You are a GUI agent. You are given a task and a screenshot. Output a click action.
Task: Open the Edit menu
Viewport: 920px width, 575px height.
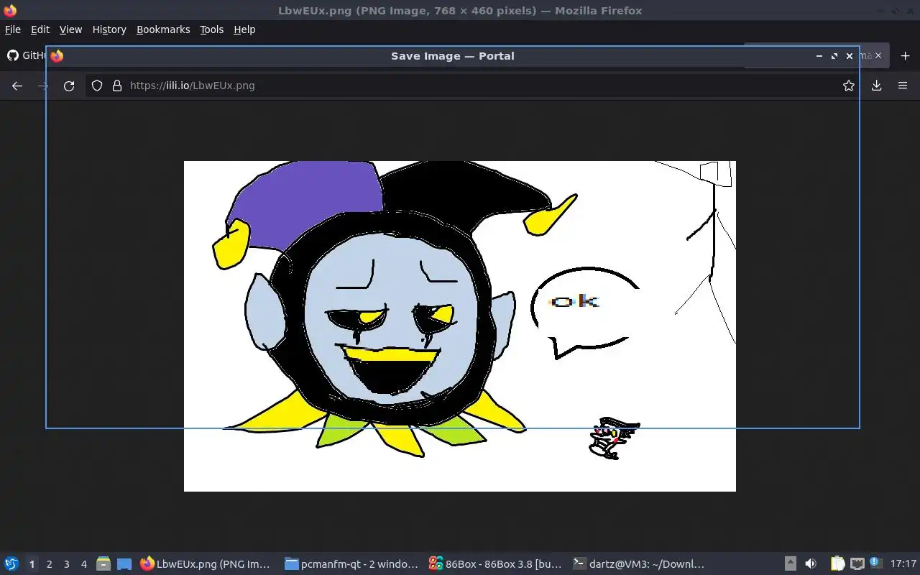(40, 29)
